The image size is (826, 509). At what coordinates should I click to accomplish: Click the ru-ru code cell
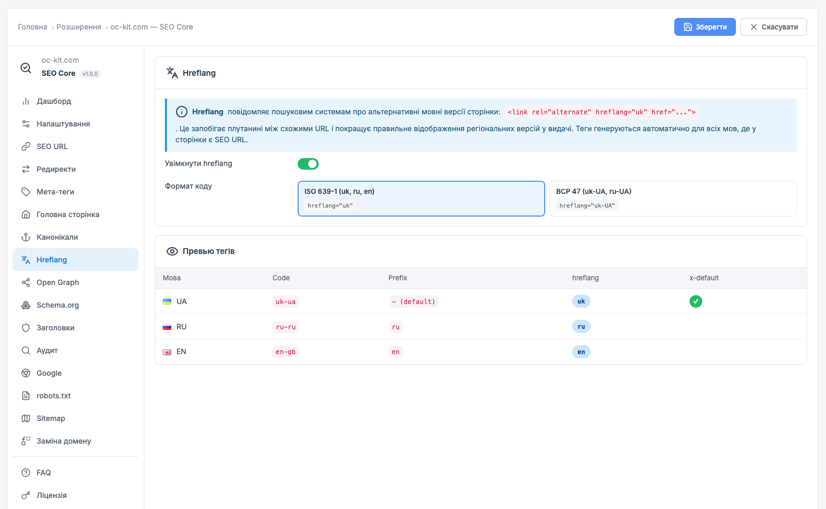click(286, 327)
